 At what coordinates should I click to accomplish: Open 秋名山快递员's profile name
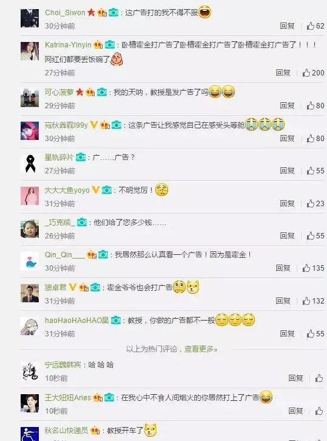click(66, 430)
